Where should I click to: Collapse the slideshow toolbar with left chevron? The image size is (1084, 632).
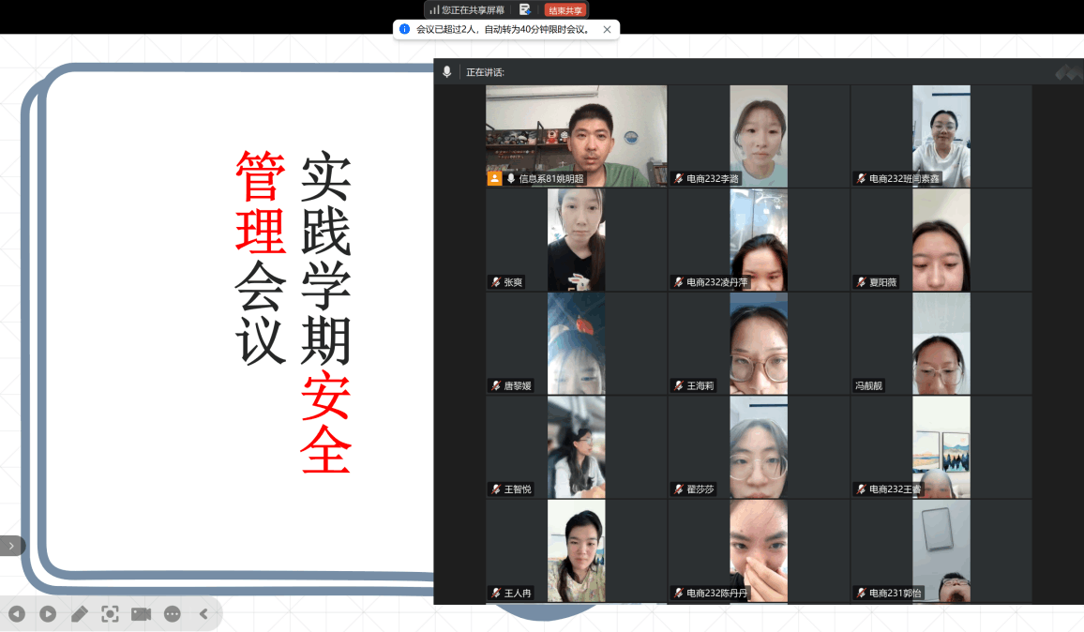[x=203, y=614]
